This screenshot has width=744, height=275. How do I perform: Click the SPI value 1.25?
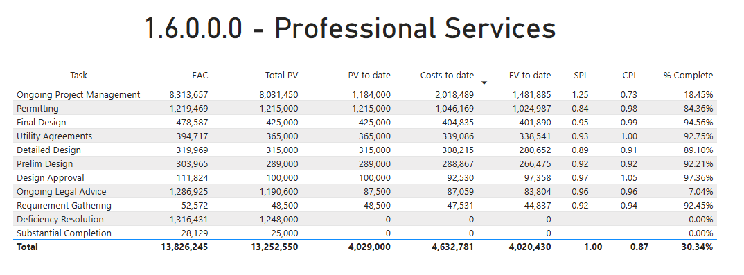[x=581, y=94]
